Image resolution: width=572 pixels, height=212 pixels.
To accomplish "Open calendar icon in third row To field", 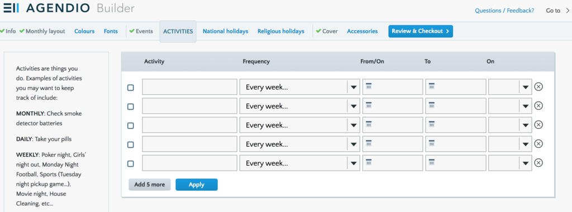I will 432,124.
